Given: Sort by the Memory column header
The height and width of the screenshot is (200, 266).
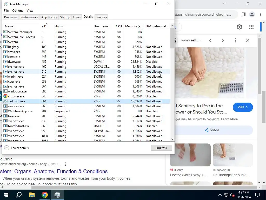Looking at the screenshot, I should click(134, 26).
